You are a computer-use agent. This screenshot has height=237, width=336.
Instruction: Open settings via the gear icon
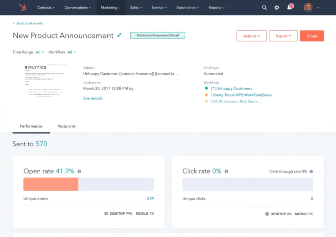point(277,8)
